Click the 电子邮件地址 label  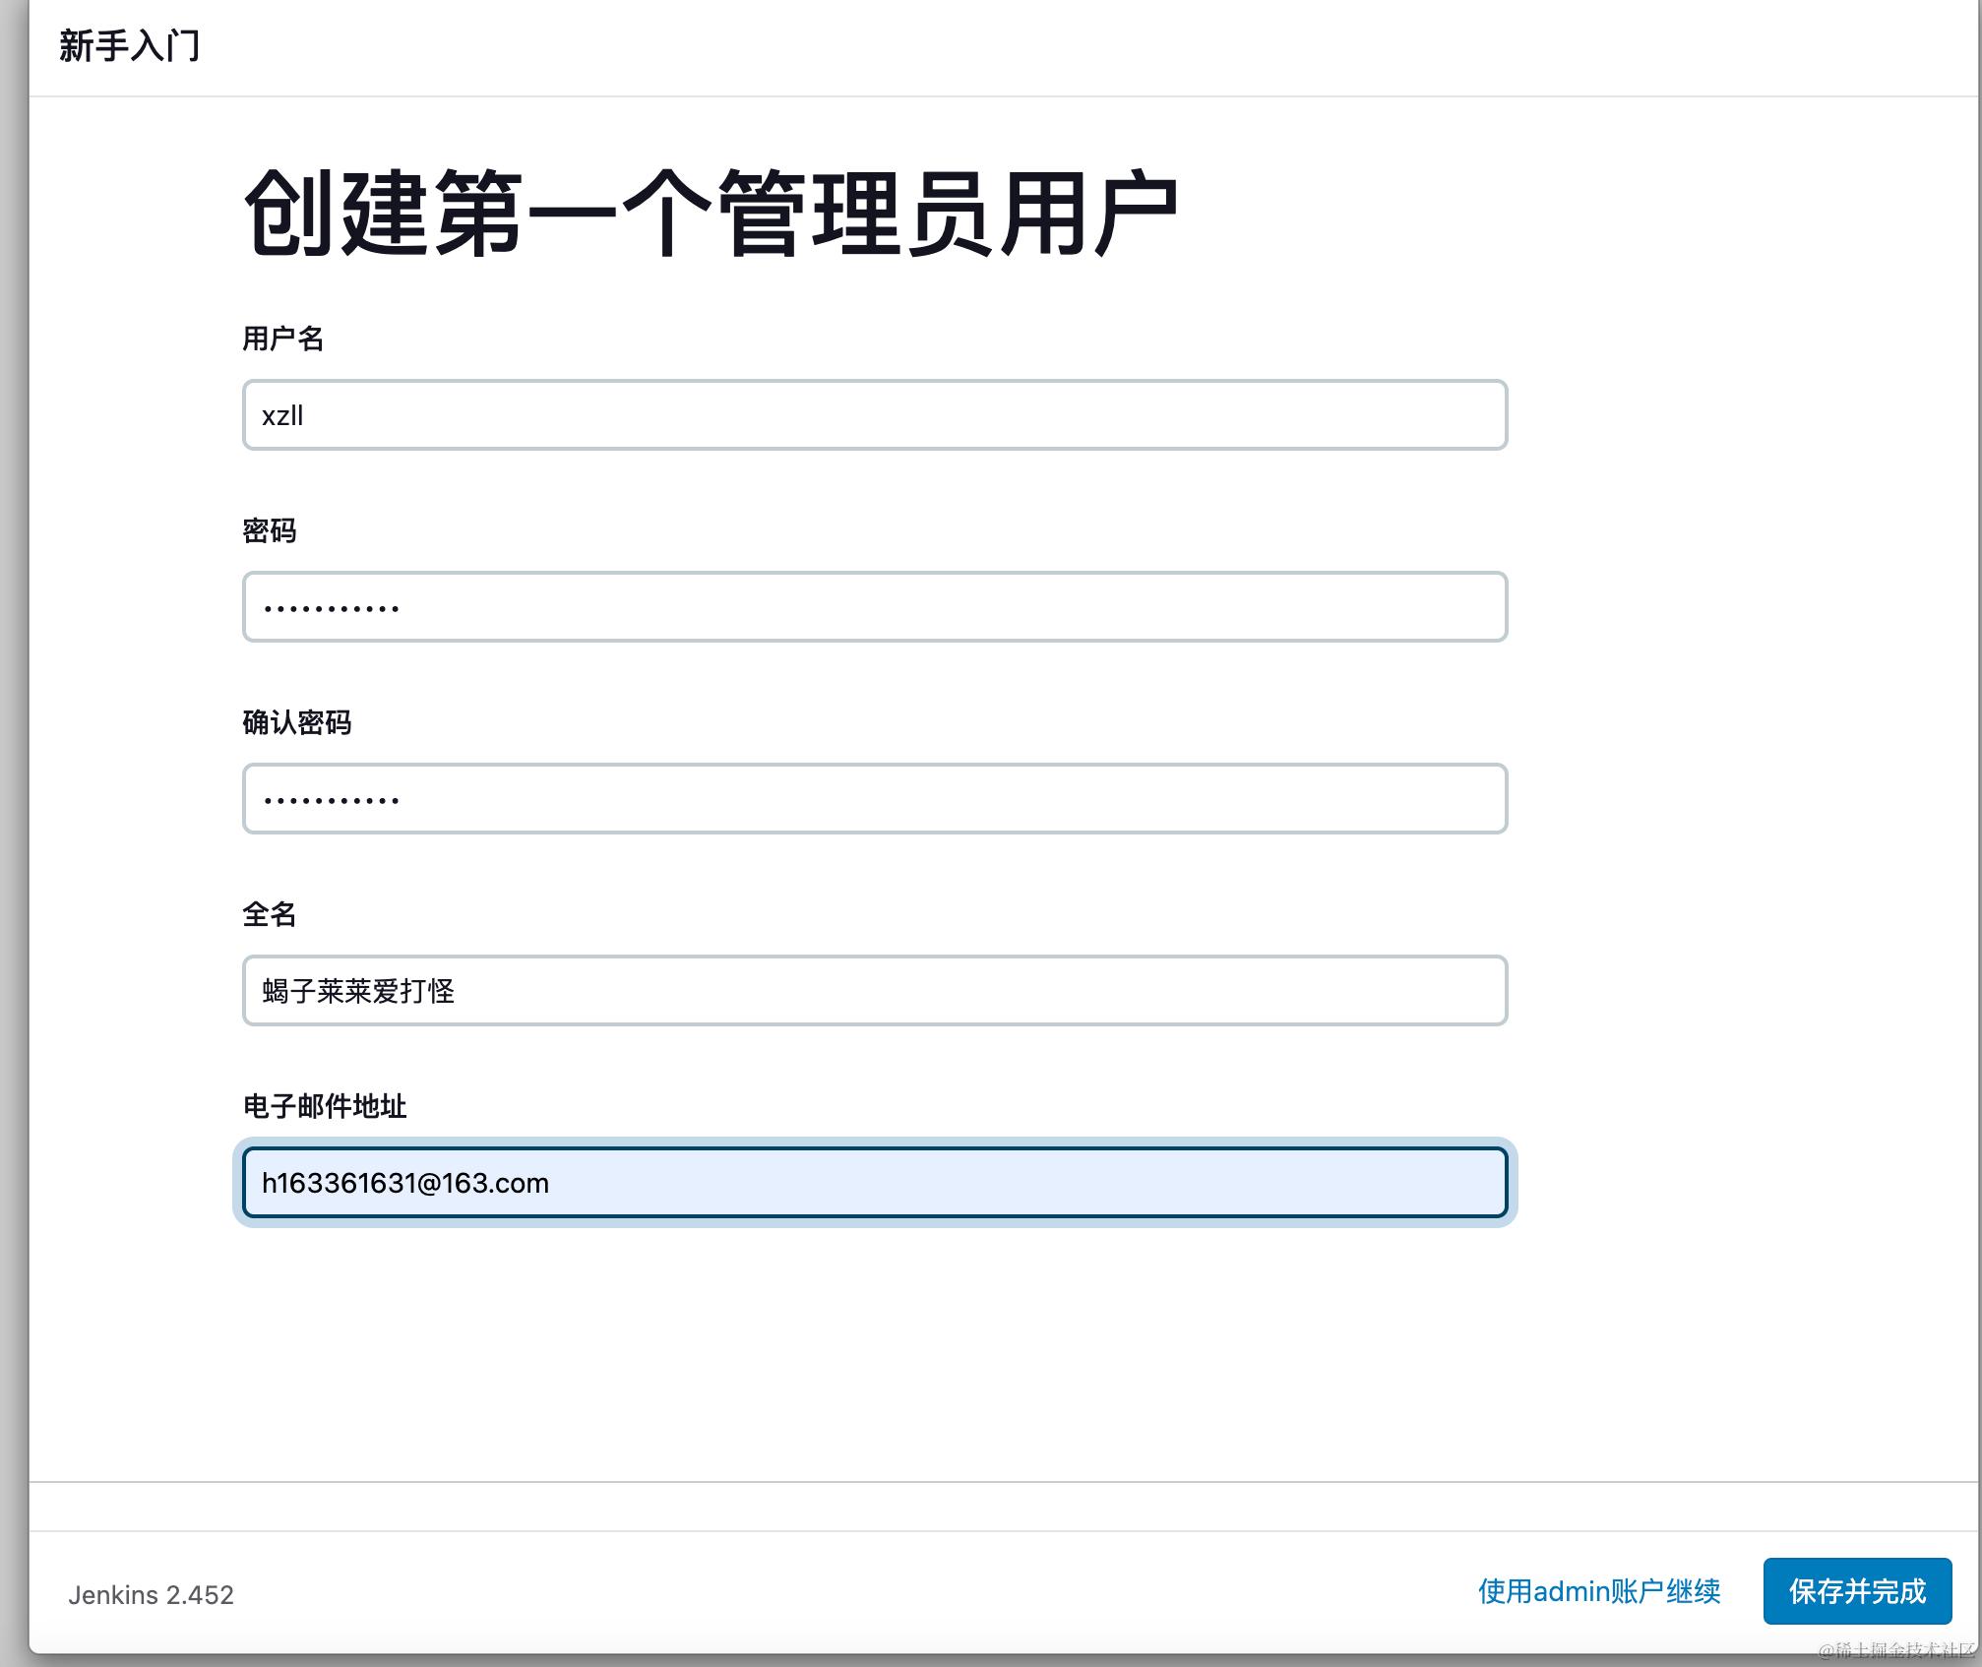[x=324, y=1106]
